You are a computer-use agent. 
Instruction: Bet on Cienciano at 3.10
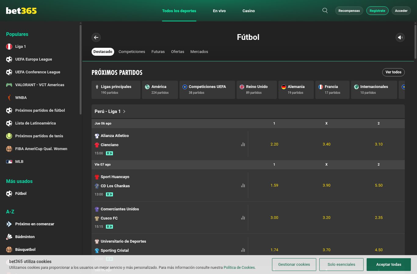click(x=379, y=144)
